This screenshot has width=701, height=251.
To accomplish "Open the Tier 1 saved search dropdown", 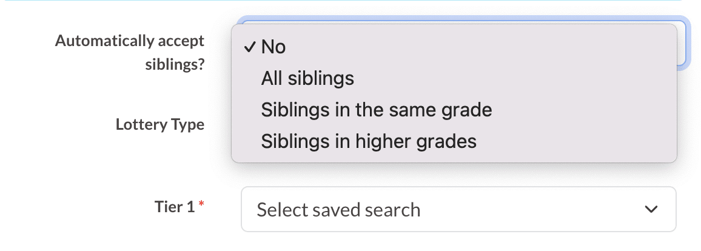I will [x=458, y=209].
